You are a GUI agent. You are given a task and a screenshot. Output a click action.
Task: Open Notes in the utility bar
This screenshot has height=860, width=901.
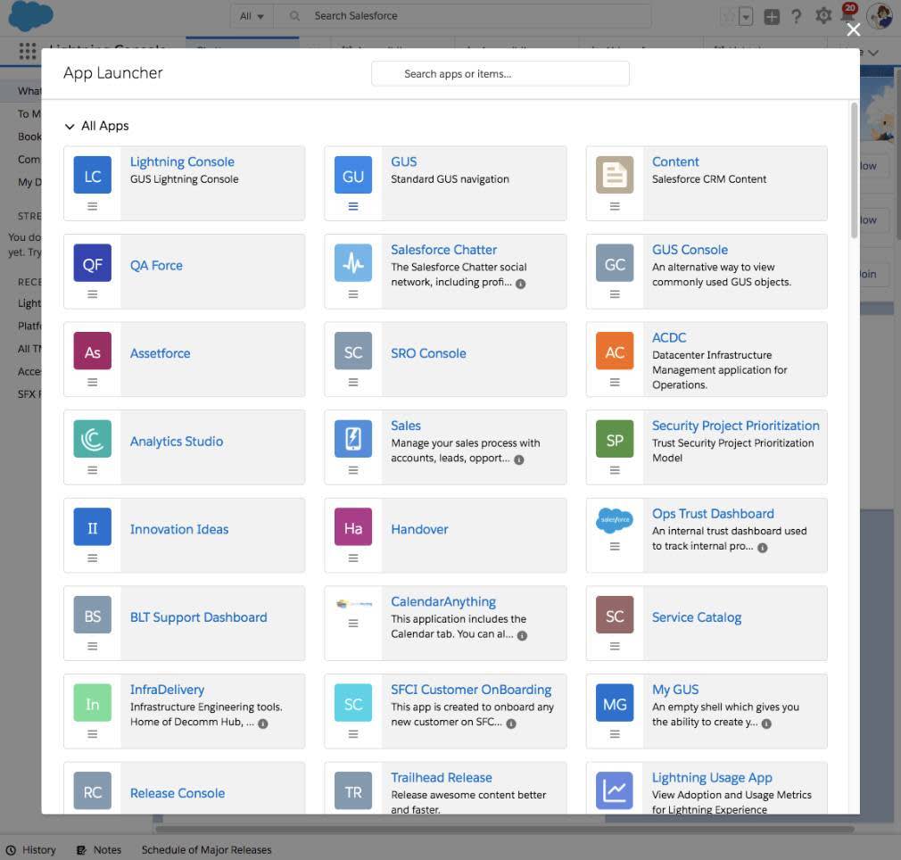[x=99, y=849]
